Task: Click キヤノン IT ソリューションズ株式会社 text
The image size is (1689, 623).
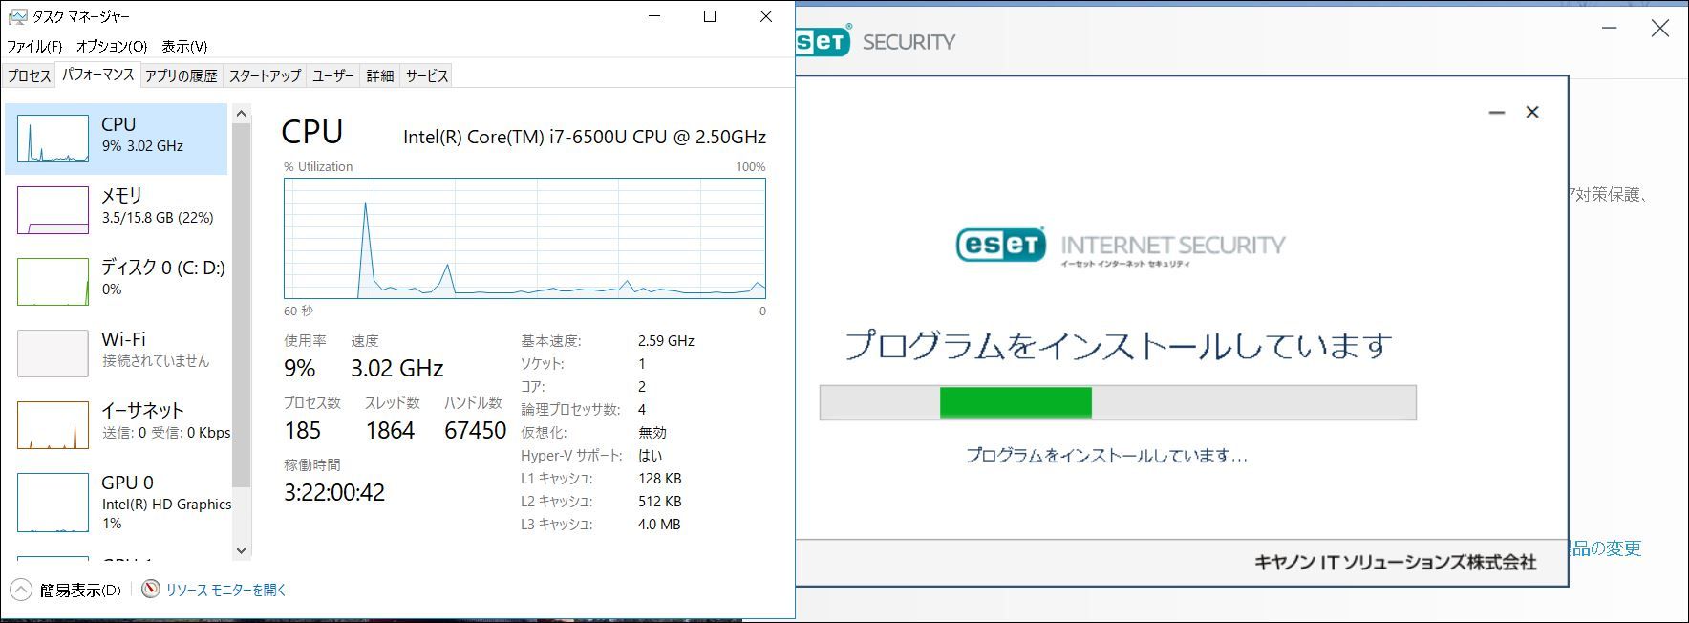Action: pyautogui.click(x=1395, y=562)
